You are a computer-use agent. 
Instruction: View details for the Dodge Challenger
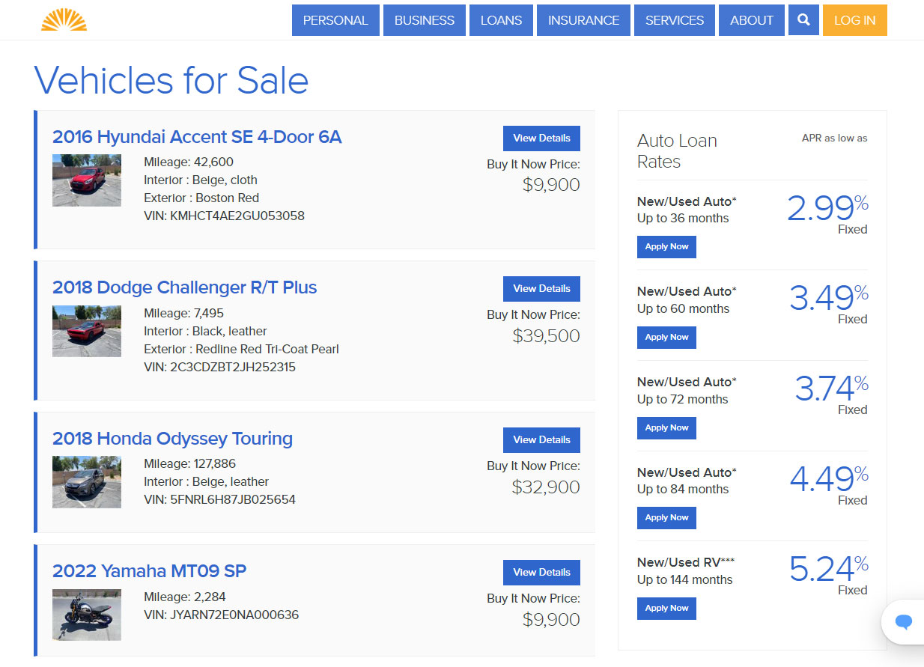pos(541,289)
